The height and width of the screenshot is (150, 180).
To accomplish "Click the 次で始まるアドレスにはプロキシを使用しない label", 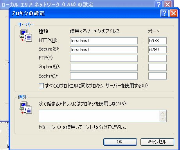I will coord(83,104).
